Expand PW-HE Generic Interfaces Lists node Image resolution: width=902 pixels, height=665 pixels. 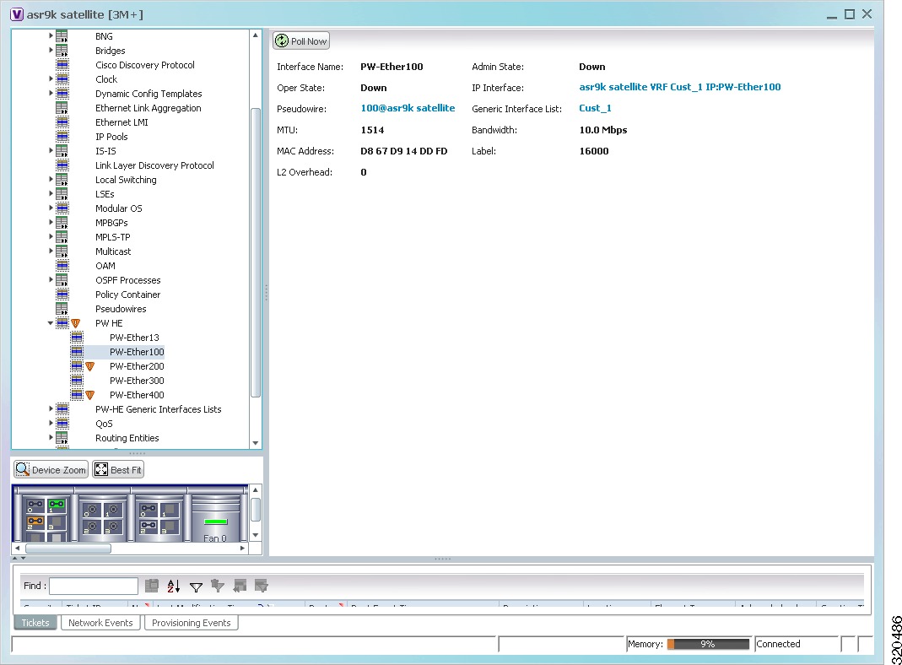point(51,409)
